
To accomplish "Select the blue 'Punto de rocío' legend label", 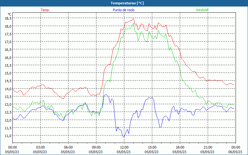I will [x=123, y=10].
